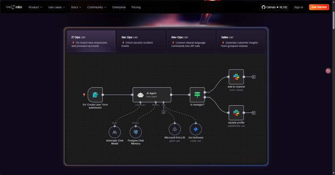Click the 'On board new employees' text
This screenshot has height=175, width=335.
(x=89, y=45)
